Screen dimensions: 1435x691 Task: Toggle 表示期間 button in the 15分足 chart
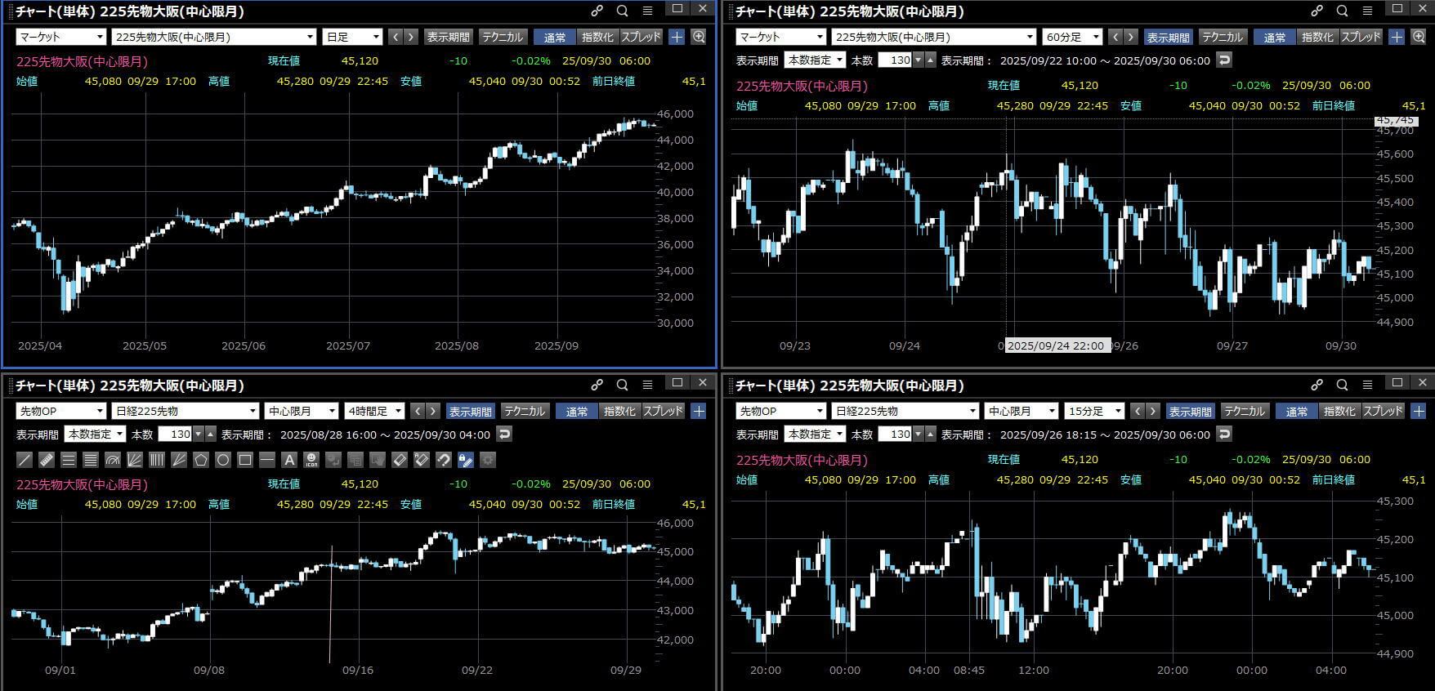tap(1190, 411)
